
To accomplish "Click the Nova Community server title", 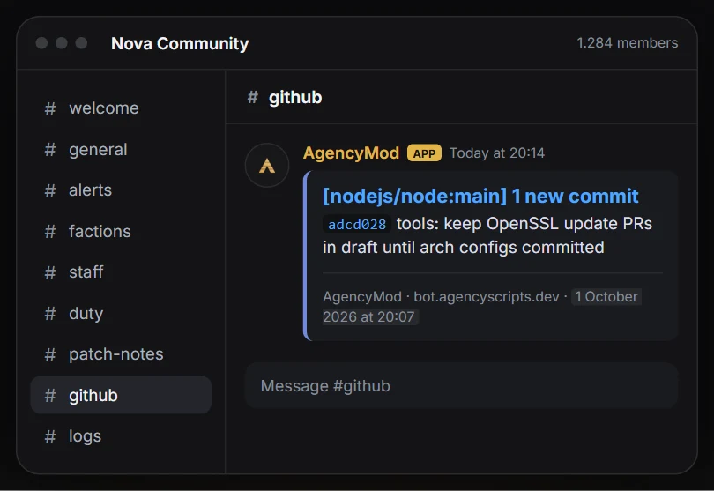I will tap(180, 44).
